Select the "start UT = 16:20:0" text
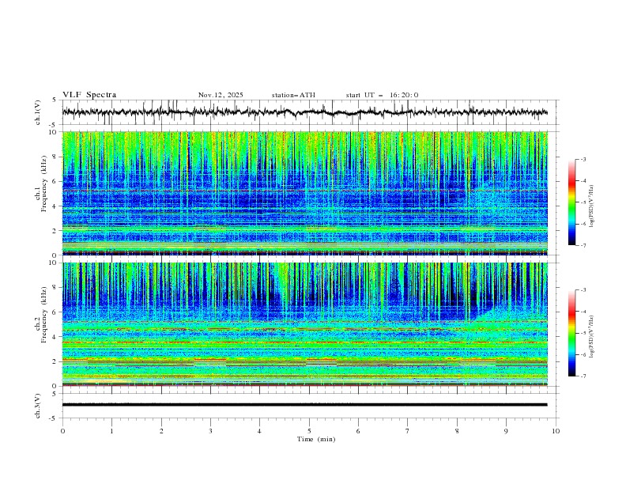626x484 pixels. [x=382, y=95]
